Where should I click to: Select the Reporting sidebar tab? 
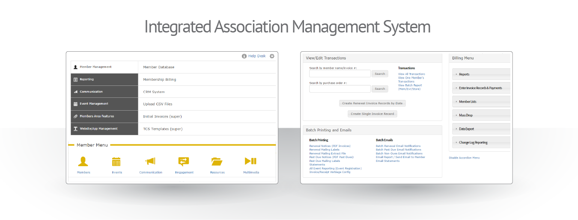click(104, 79)
